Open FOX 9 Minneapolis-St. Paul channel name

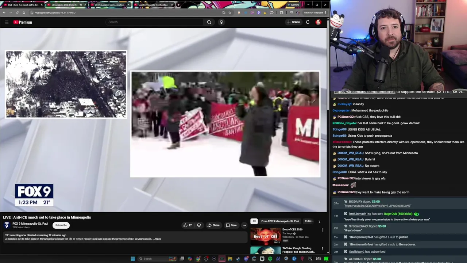point(30,224)
